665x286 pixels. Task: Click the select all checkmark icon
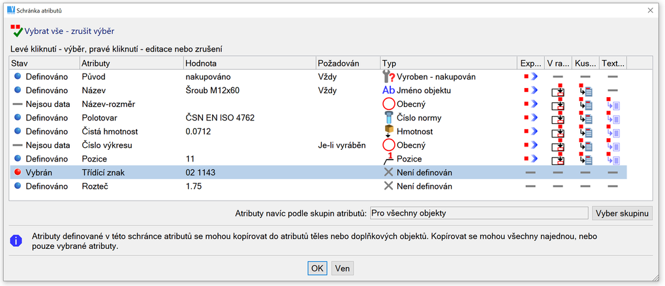click(x=17, y=31)
